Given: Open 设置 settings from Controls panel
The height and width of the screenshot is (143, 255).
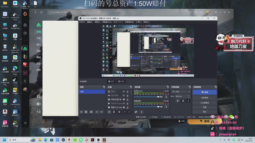Looking at the screenshot, I should pyautogui.click(x=205, y=107).
